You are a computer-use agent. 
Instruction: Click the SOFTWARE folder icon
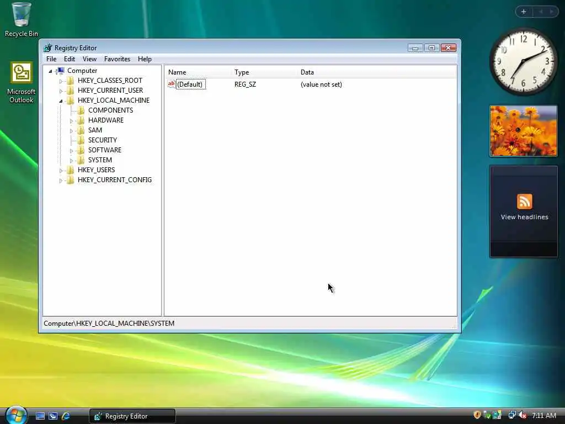[81, 150]
